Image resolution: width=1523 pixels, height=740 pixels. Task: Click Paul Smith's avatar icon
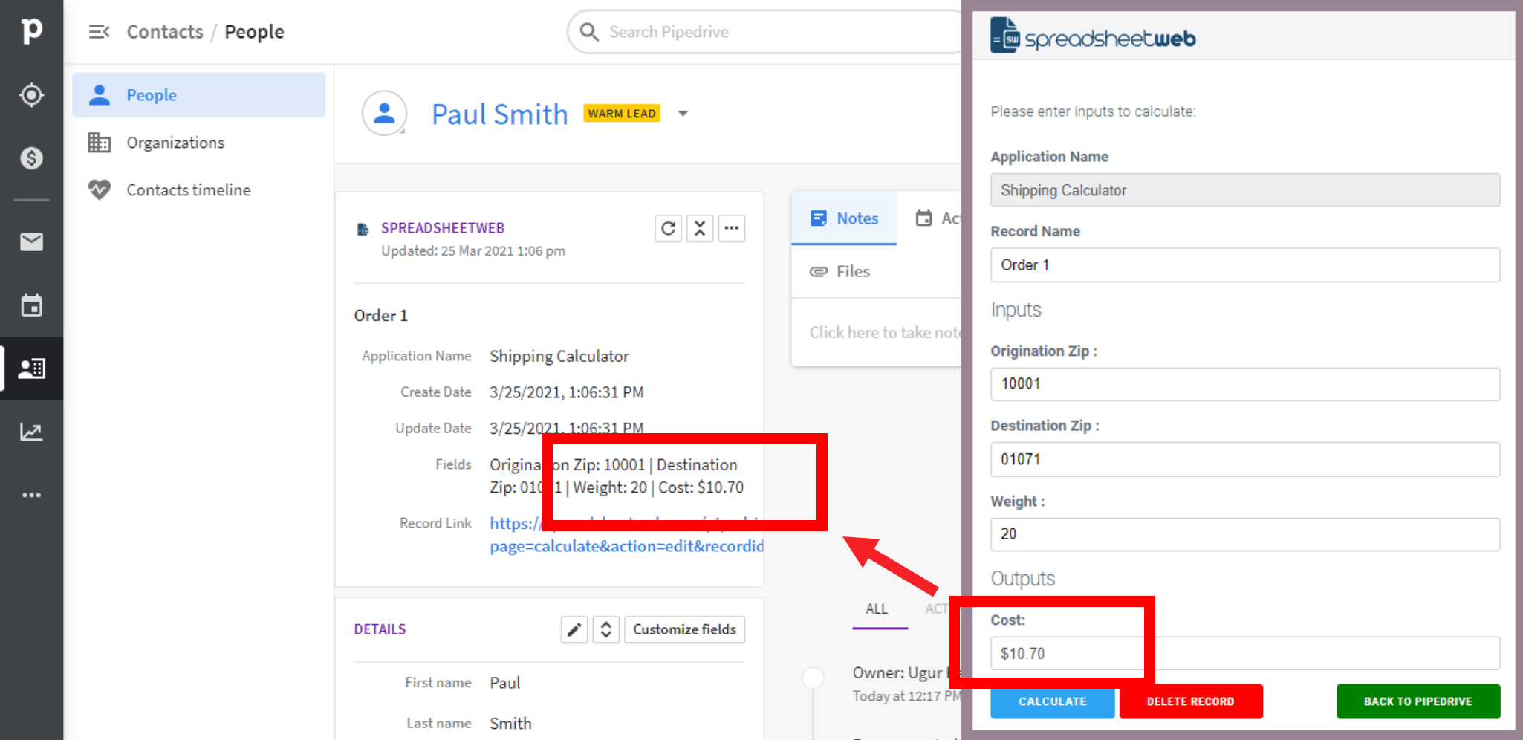(384, 113)
